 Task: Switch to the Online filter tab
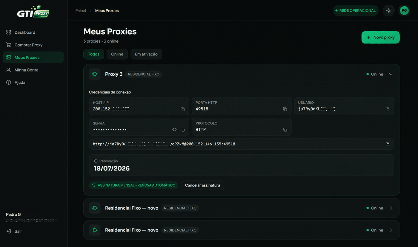[x=117, y=54]
